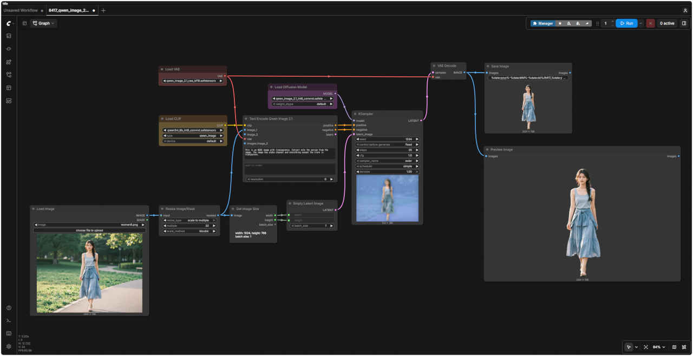Viewport: 693px width, 356px height.
Task: Click choose file to upload
Action: click(89, 230)
